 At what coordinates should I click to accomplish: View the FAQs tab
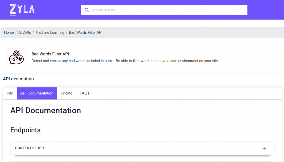[x=84, y=93]
